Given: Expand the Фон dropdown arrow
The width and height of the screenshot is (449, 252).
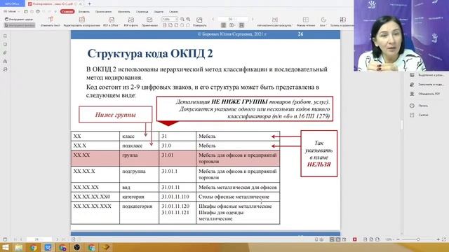Looking at the screenshot, I should coord(326,25).
